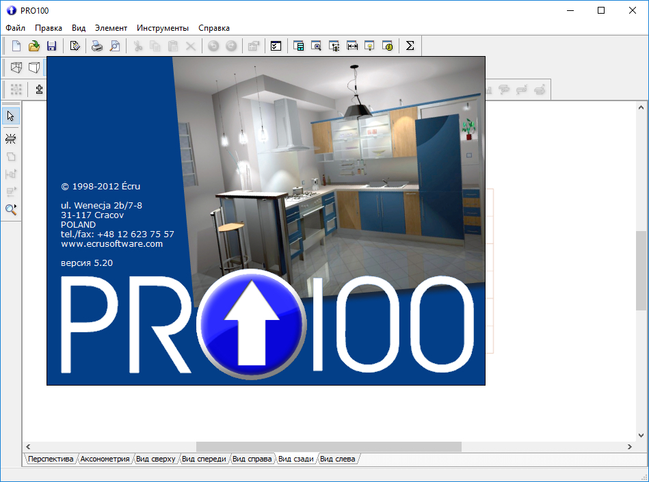649x482 pixels.
Task: Click the checklist window icon in toolbar
Action: pyautogui.click(x=276, y=46)
